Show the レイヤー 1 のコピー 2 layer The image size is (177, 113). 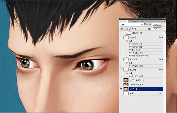(x=121, y=80)
